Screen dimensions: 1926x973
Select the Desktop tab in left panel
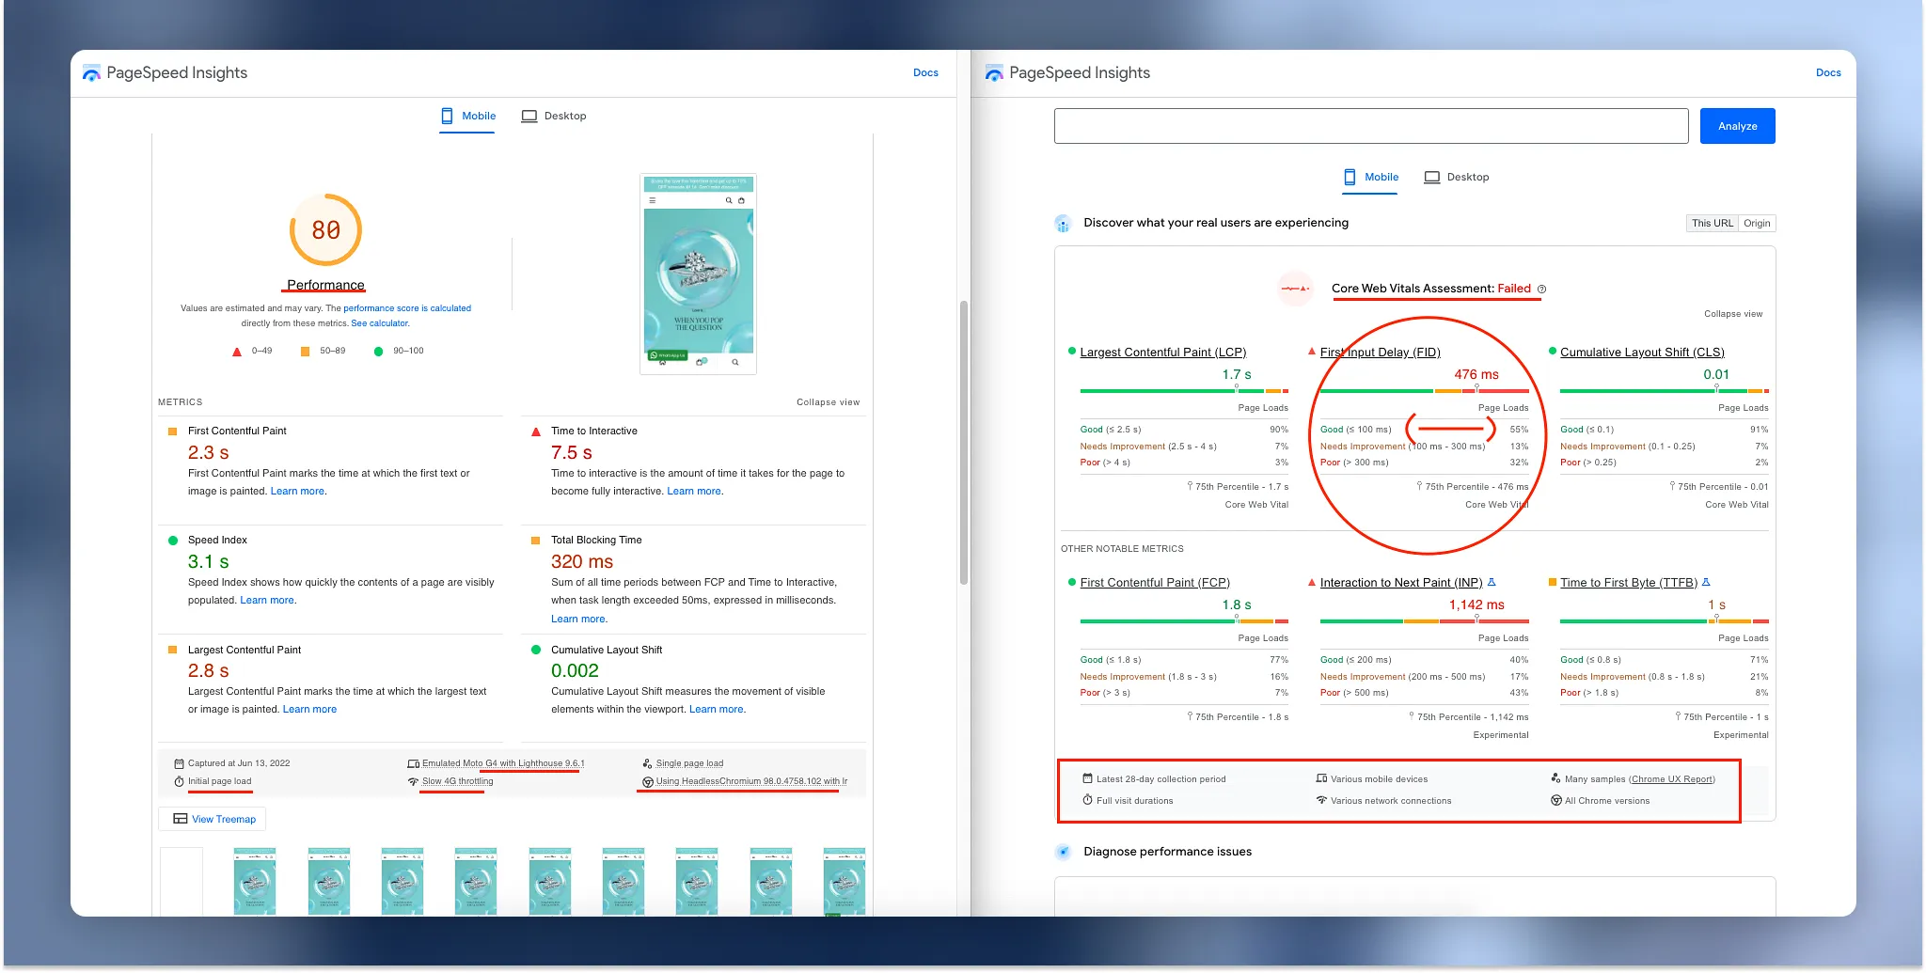(554, 116)
